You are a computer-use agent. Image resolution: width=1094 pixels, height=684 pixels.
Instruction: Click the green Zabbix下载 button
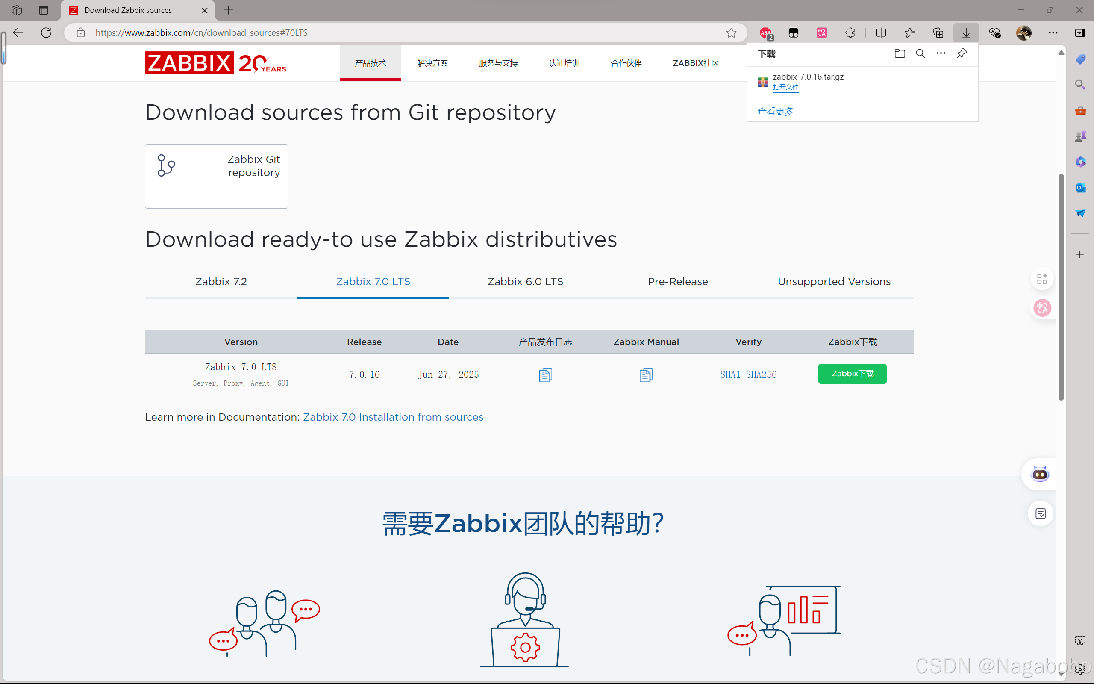852,374
